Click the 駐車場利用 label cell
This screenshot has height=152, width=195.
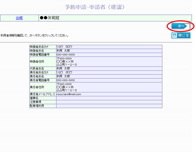[x=43, y=106]
